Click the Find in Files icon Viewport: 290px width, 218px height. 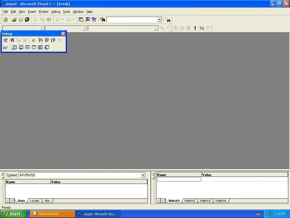(x=103, y=20)
